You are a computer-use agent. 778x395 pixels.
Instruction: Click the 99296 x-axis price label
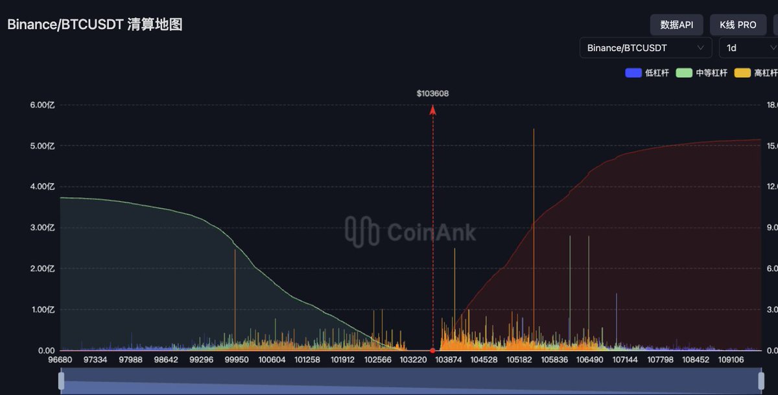pyautogui.click(x=202, y=360)
